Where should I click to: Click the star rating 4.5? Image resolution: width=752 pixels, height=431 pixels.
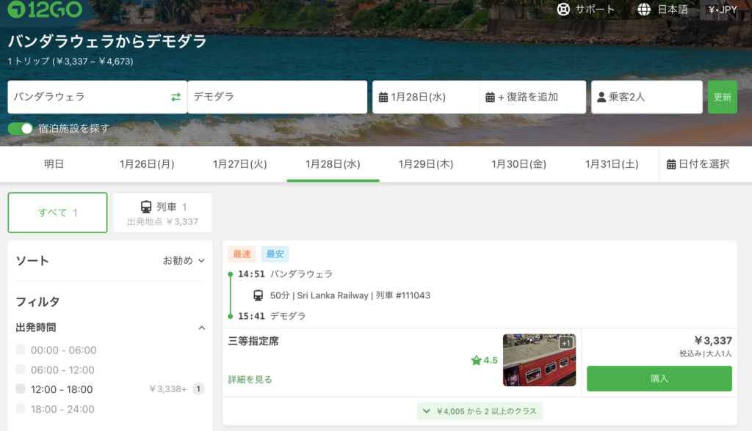tap(484, 360)
